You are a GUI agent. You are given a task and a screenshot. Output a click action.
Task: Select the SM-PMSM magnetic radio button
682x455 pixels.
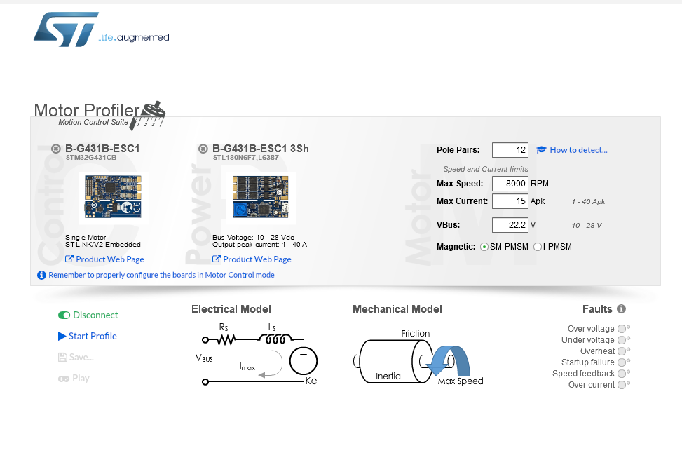click(484, 247)
